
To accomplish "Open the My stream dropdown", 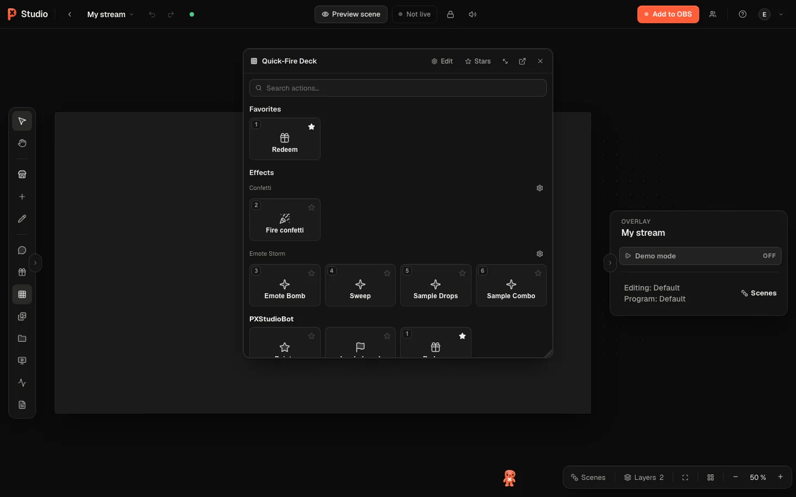I will (111, 14).
